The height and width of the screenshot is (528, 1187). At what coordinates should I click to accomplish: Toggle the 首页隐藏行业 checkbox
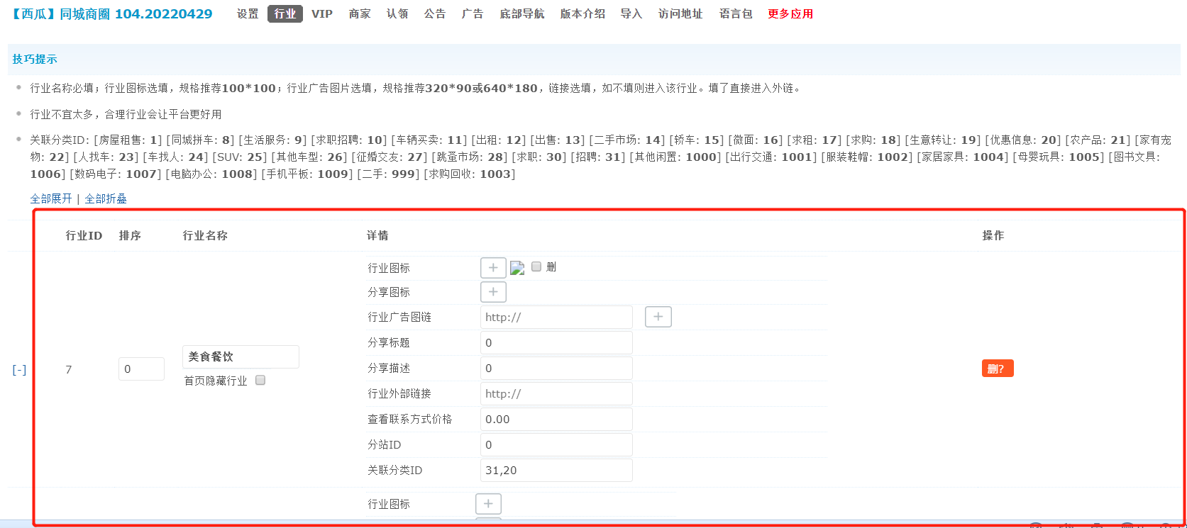(x=260, y=380)
